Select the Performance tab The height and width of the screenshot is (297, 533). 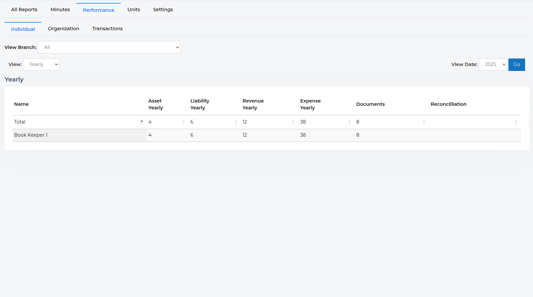[98, 10]
